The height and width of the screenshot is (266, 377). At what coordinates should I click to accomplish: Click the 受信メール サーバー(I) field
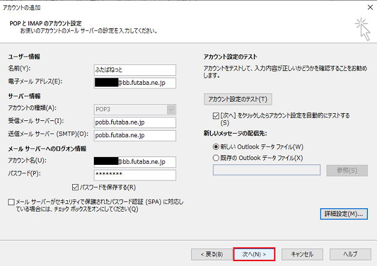point(135,122)
